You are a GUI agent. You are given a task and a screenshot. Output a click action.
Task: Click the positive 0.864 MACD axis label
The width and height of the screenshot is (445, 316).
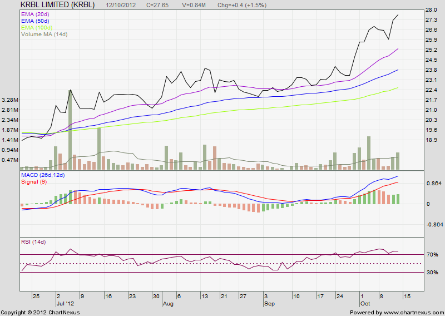tap(434, 183)
